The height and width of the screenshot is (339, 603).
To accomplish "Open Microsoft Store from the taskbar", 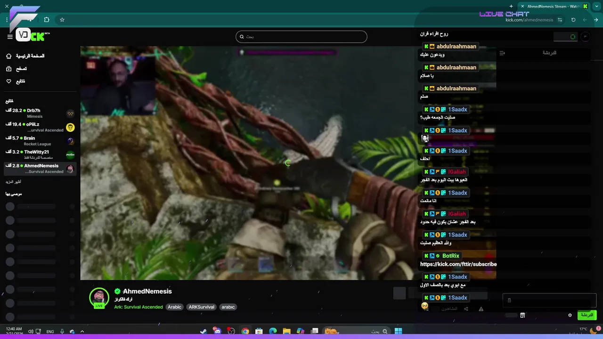I will pos(259,331).
